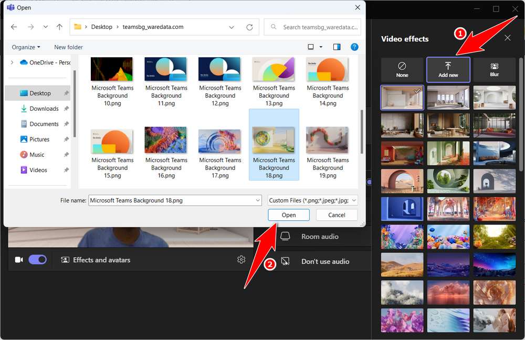Screen dimensions: 525x340
Task: Select Microsoft Teams Background 15.png
Action: [x=112, y=152]
